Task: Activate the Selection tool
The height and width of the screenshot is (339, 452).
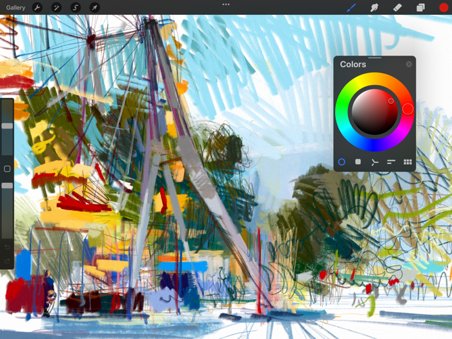Action: pos(76,8)
